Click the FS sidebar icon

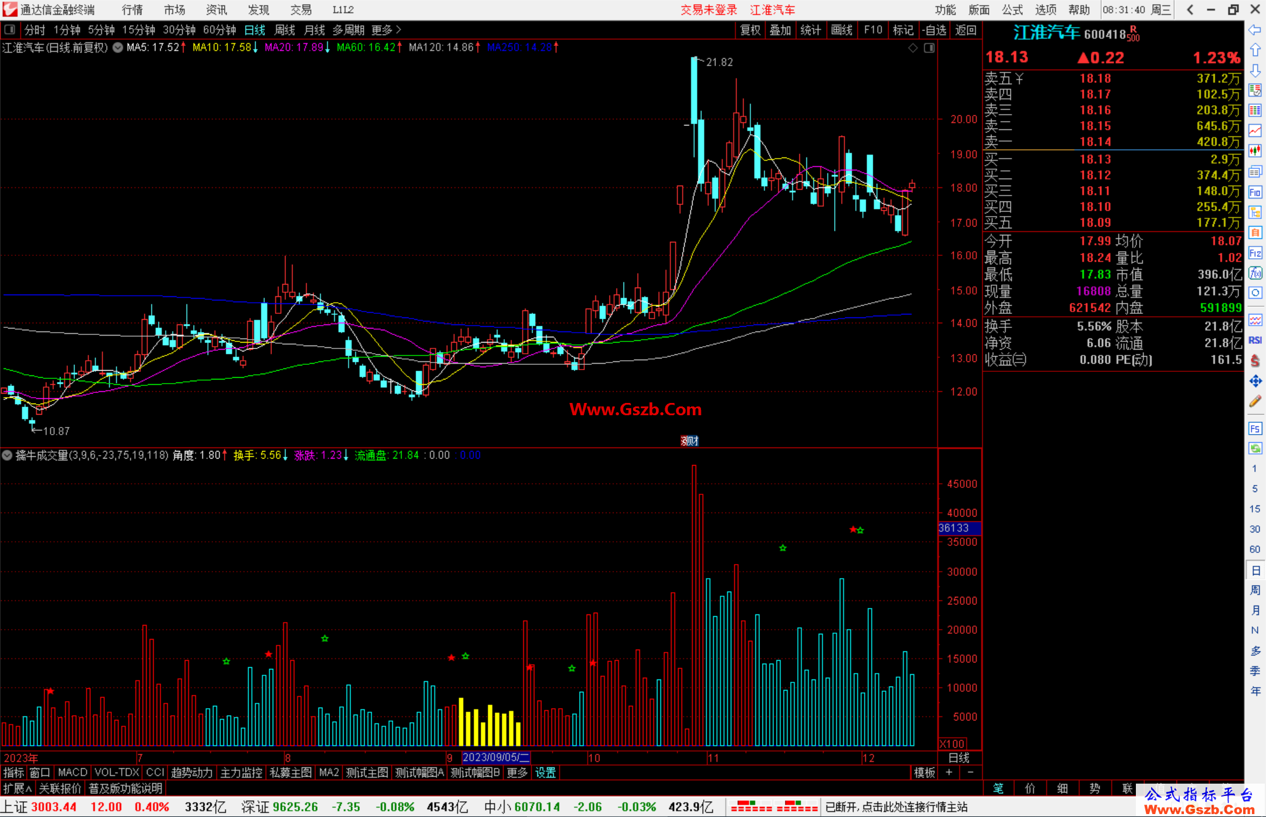click(1255, 429)
